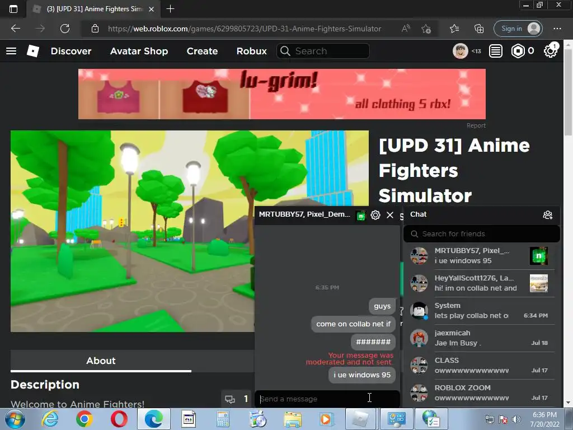
Task: Close the Anime Fighters Simulator tab
Action: (151, 9)
